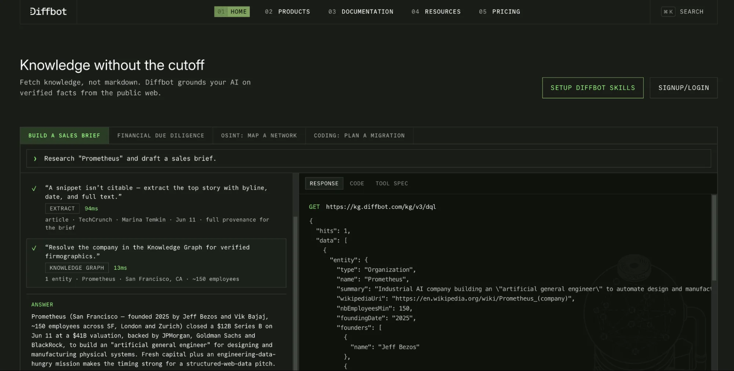
Task: Switch to Financial Due Diligence tab
Action: tap(161, 135)
